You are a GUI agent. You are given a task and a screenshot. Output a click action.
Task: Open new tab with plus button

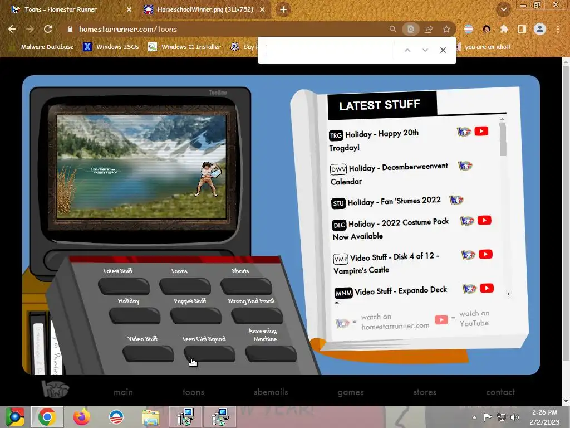point(283,10)
